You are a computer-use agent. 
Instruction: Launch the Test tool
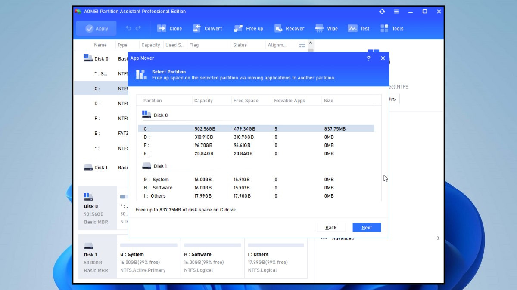(x=352, y=28)
